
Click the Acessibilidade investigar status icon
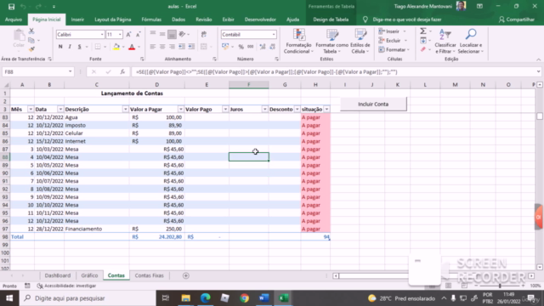[x=40, y=286]
